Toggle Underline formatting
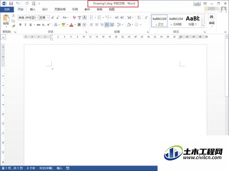 pyautogui.click(x=31, y=25)
